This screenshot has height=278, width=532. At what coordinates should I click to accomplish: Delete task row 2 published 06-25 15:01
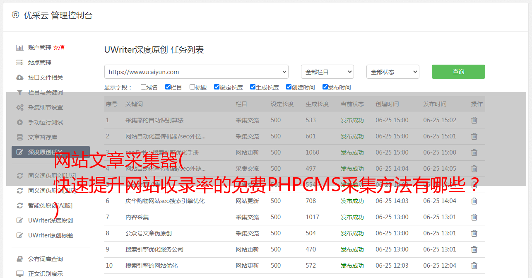click(x=474, y=136)
